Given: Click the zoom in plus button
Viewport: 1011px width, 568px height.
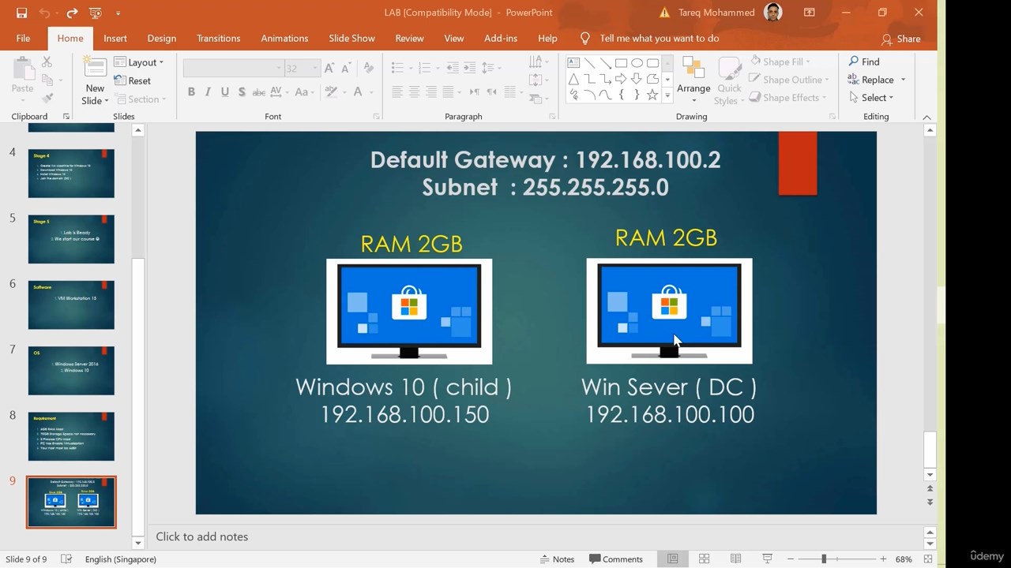Looking at the screenshot, I should coord(883,559).
